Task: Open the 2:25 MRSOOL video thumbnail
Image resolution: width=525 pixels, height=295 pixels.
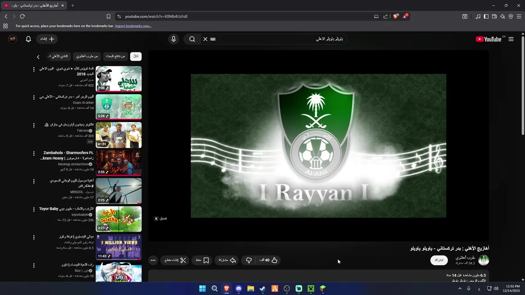Action: click(x=119, y=191)
